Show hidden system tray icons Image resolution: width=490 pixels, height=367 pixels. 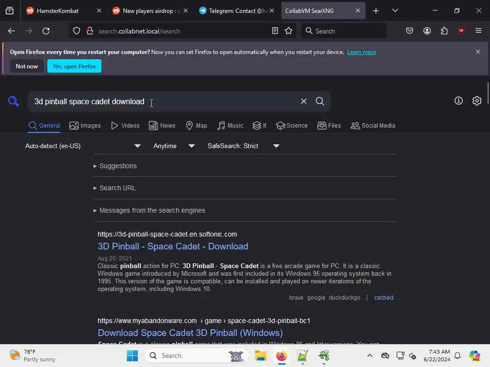pos(370,356)
